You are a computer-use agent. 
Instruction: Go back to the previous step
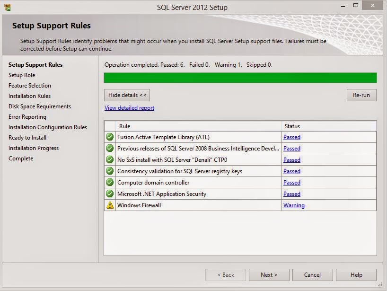click(226, 274)
